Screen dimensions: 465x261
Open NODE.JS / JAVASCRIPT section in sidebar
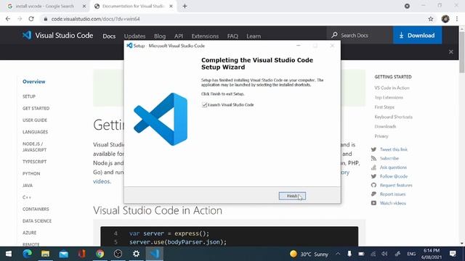[x=34, y=146]
